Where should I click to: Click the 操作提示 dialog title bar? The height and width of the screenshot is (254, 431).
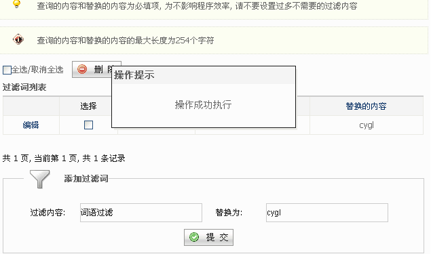[x=204, y=75]
